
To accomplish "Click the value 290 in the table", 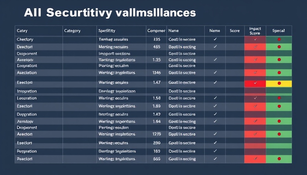I will click(157, 143).
